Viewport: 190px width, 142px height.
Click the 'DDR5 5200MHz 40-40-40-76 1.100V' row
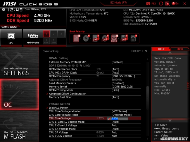pos(70,66)
